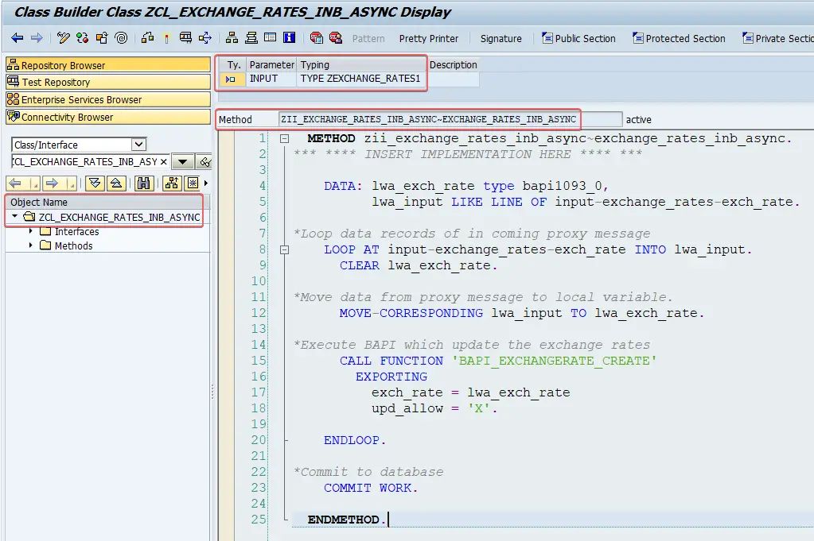Click 'BAPI_EXCHANGERATE_CREATE' in the code

(554, 361)
